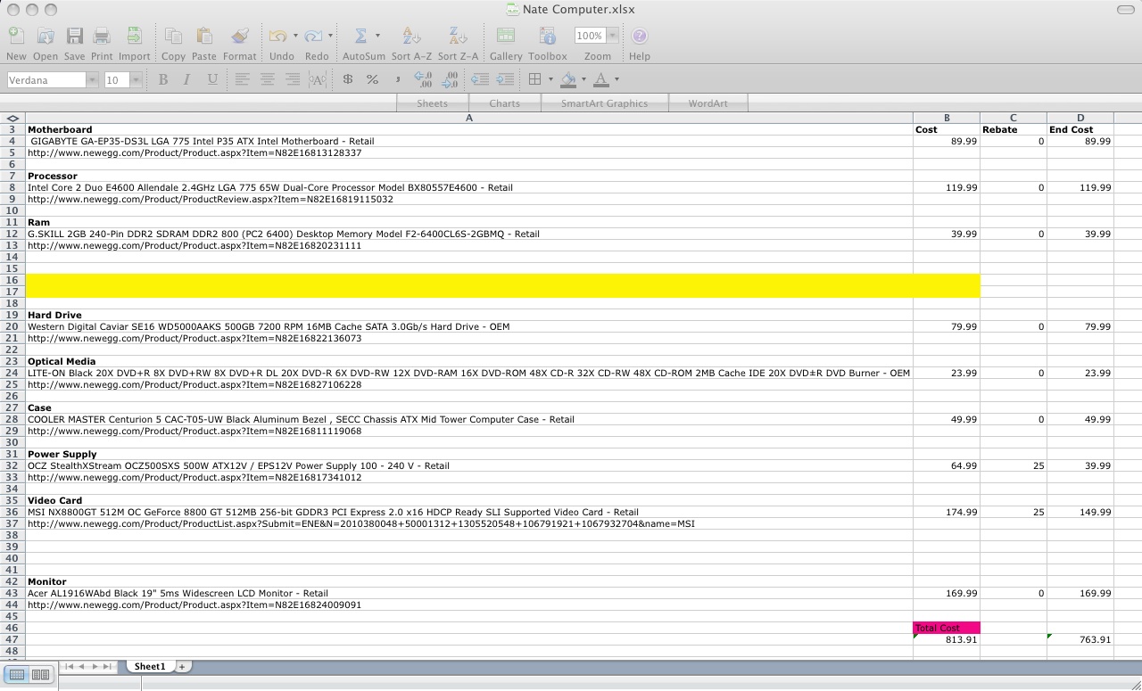Viewport: 1142px width, 691px height.
Task: Switch to normal view button
Action: [17, 675]
